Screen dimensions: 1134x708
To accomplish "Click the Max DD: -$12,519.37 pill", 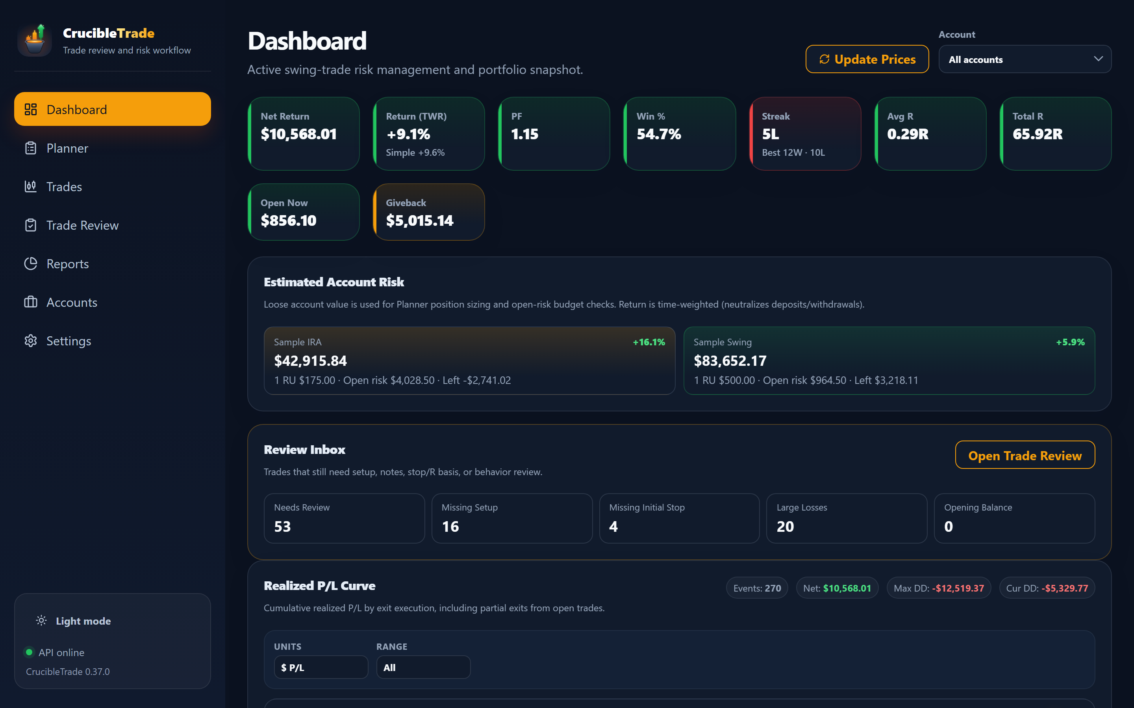I will (x=939, y=588).
